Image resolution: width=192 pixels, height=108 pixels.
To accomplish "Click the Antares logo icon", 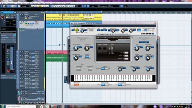I will (x=153, y=34).
